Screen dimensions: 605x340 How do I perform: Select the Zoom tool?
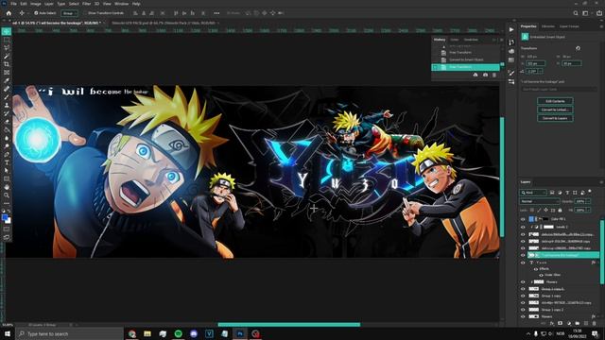[7, 195]
